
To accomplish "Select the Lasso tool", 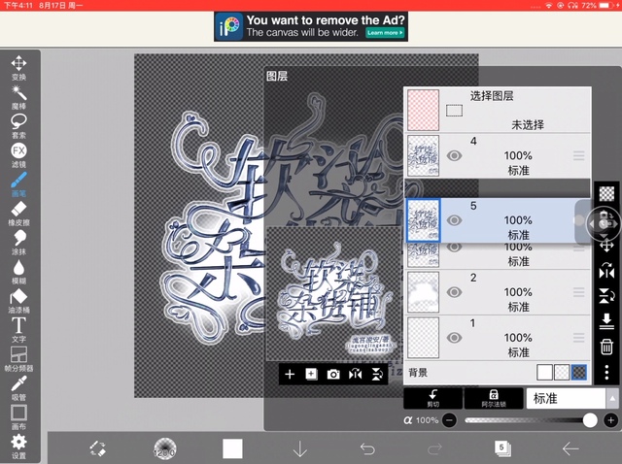I will click(18, 122).
